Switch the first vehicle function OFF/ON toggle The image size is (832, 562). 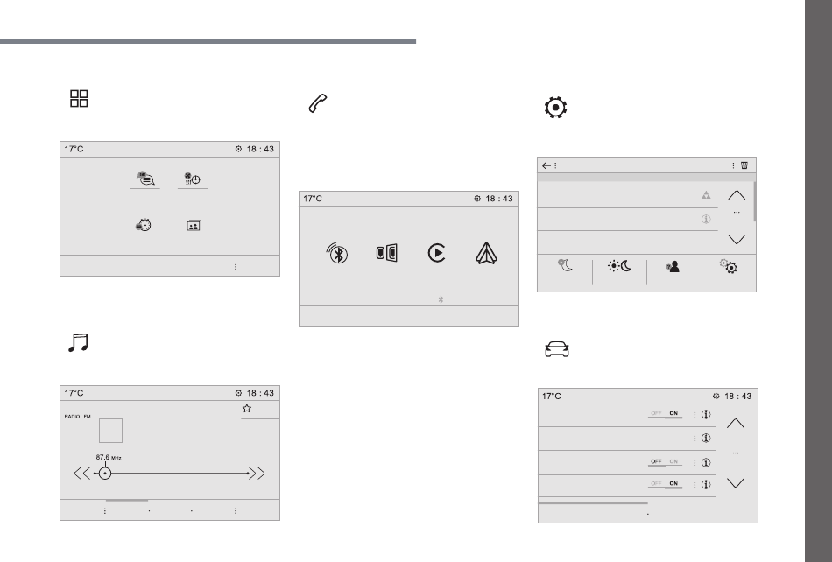coord(665,413)
